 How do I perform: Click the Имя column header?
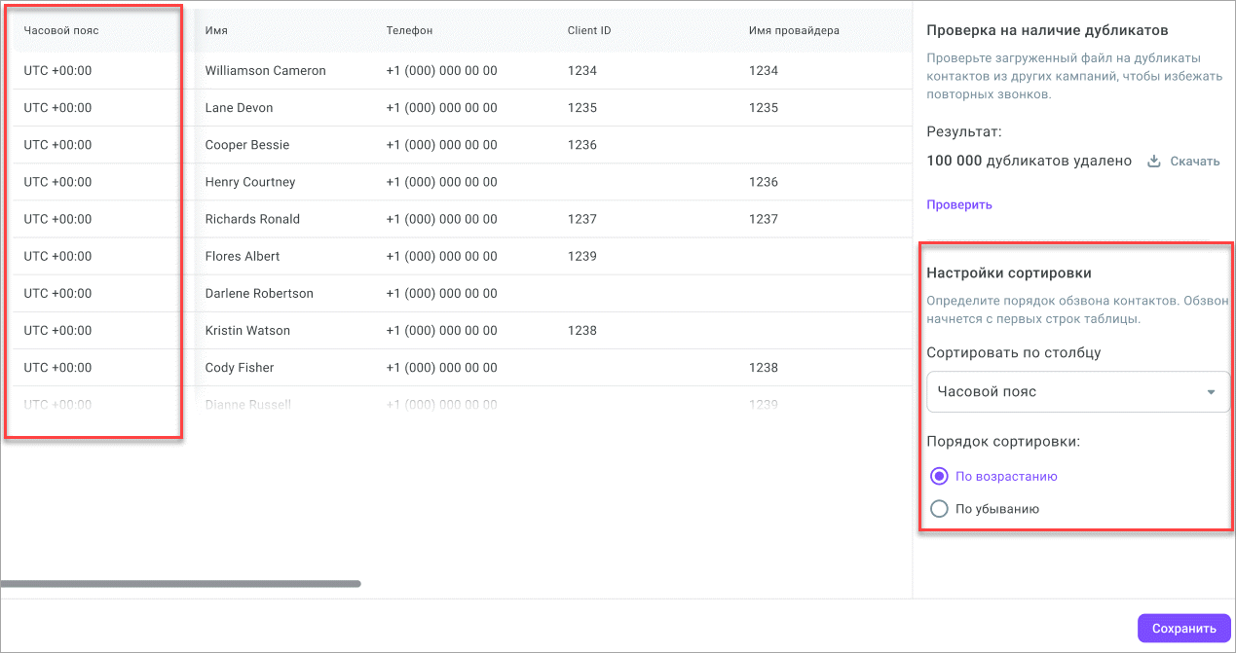click(x=216, y=30)
